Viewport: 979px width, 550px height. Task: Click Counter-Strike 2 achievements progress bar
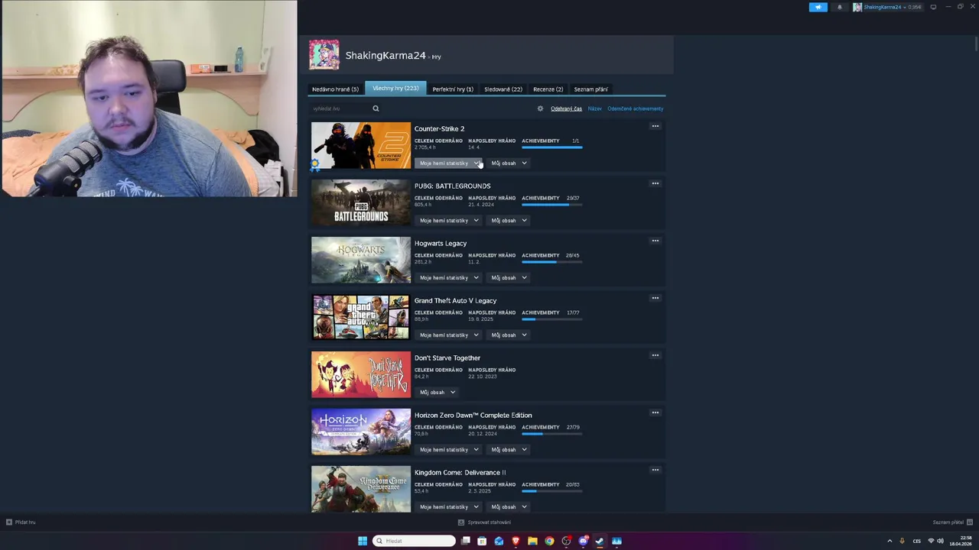coord(552,147)
